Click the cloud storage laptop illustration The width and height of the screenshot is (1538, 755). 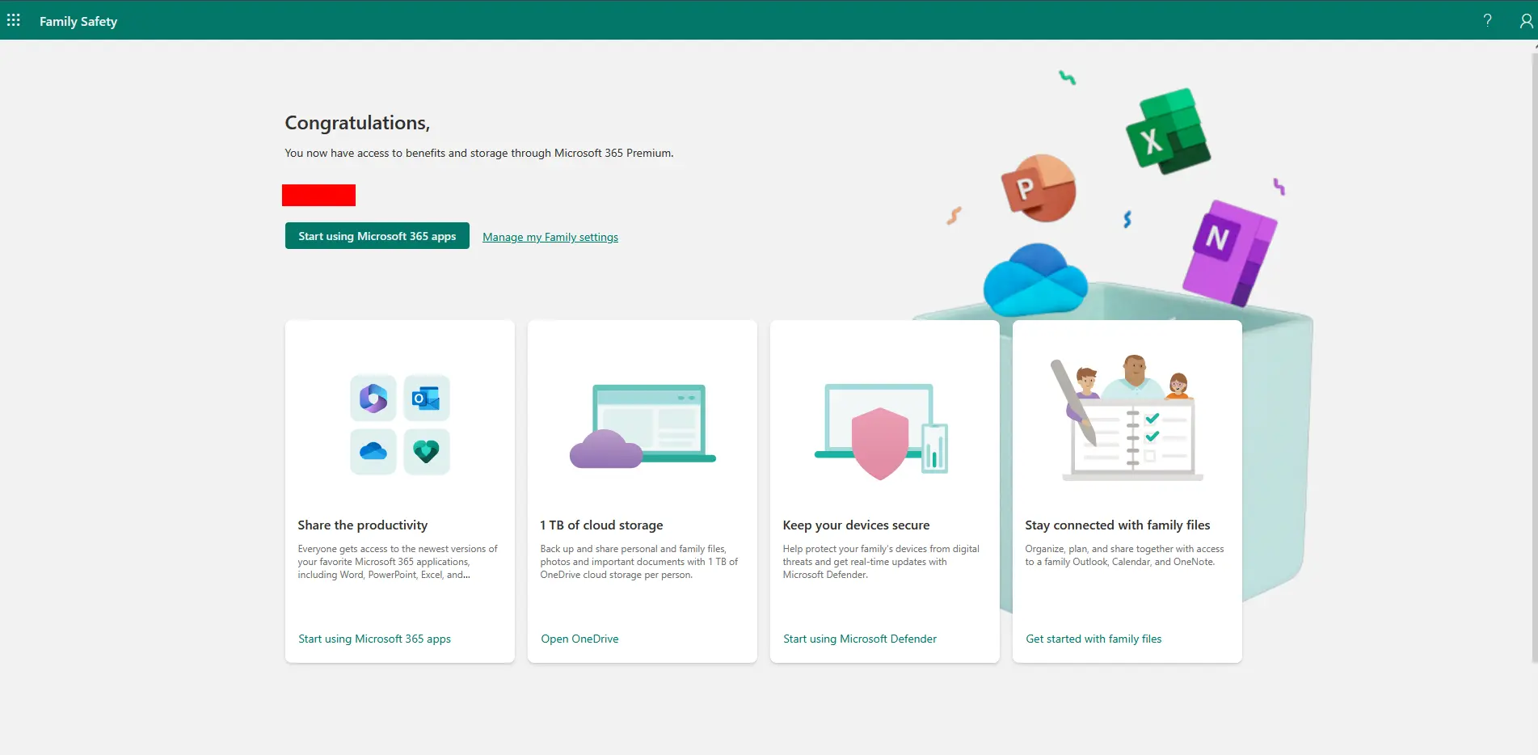(643, 426)
